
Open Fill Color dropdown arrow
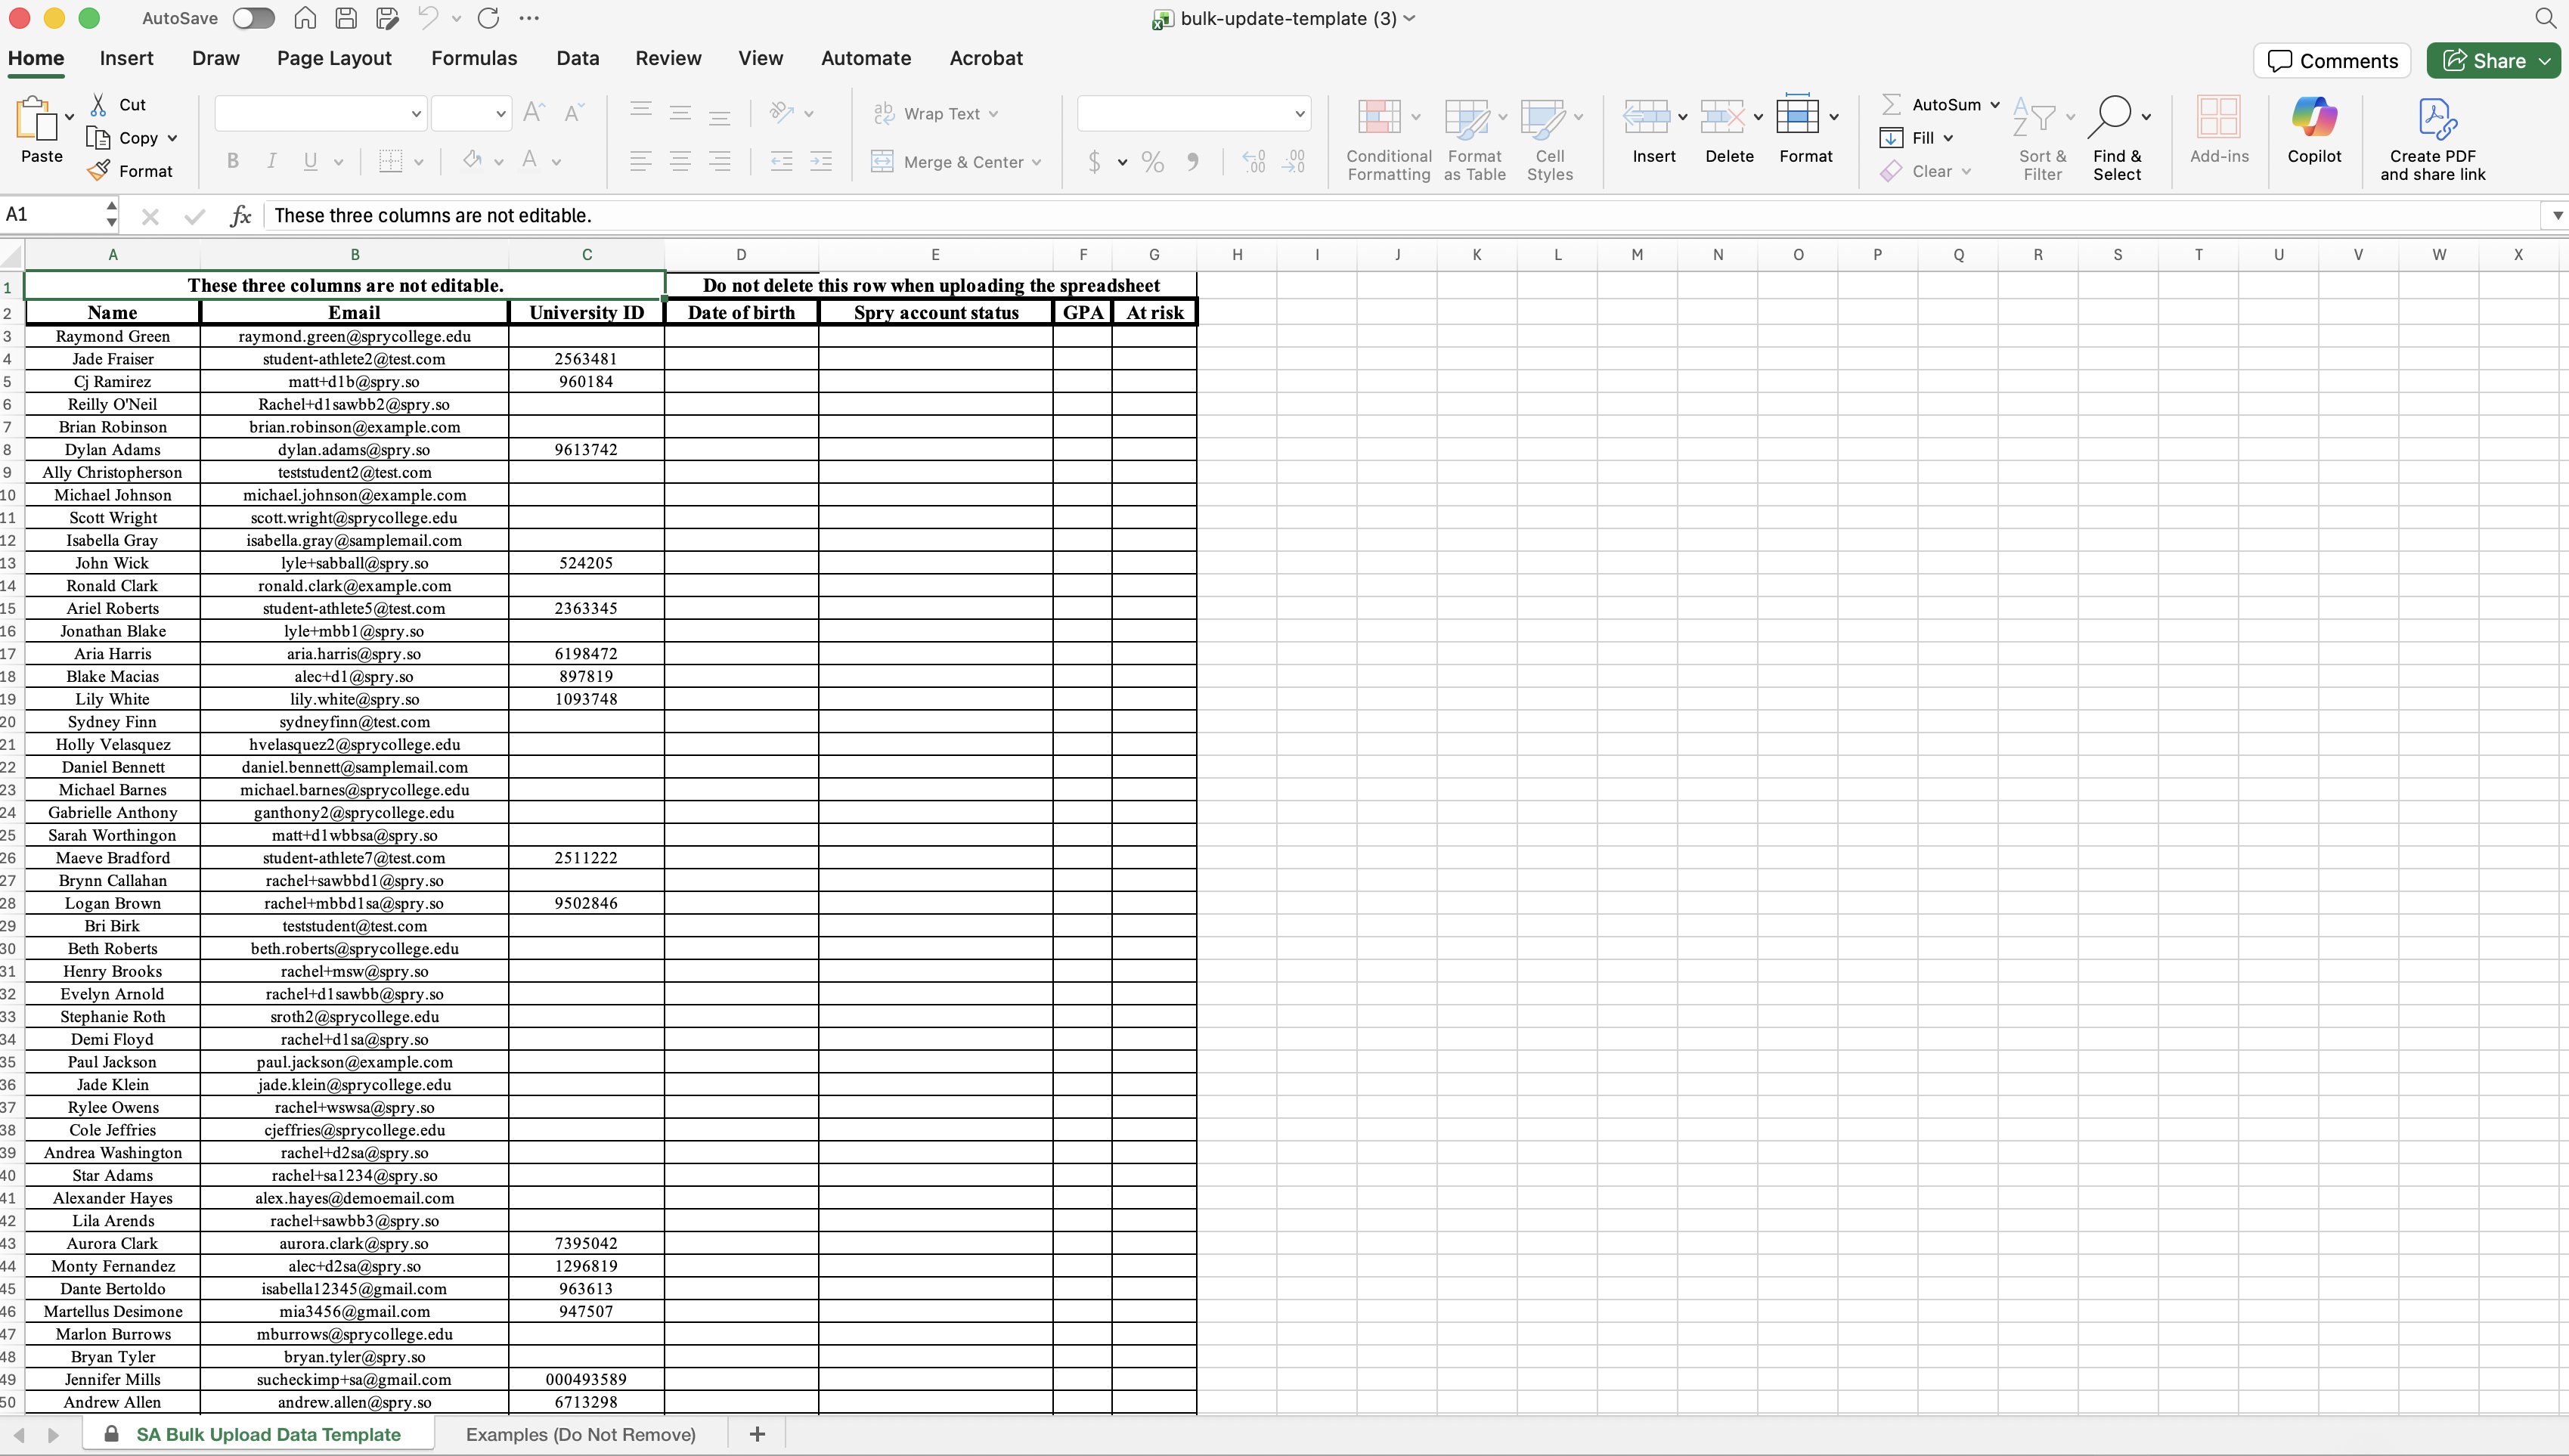tap(498, 162)
